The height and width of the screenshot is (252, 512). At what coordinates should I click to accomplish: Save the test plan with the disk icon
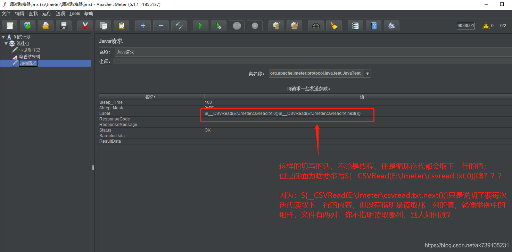click(x=64, y=26)
